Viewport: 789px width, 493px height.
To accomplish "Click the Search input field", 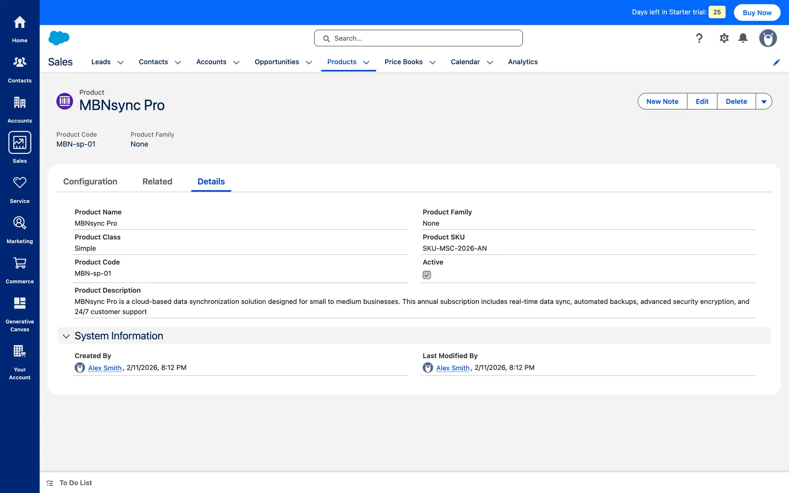I will (418, 38).
